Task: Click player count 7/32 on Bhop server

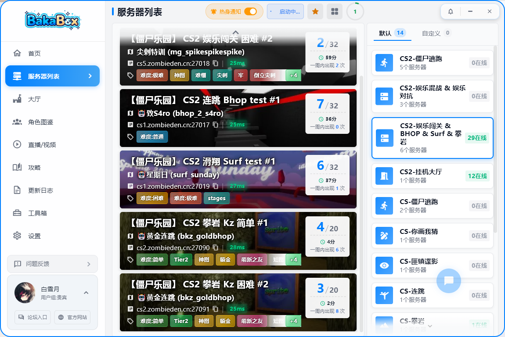Action: click(x=327, y=104)
